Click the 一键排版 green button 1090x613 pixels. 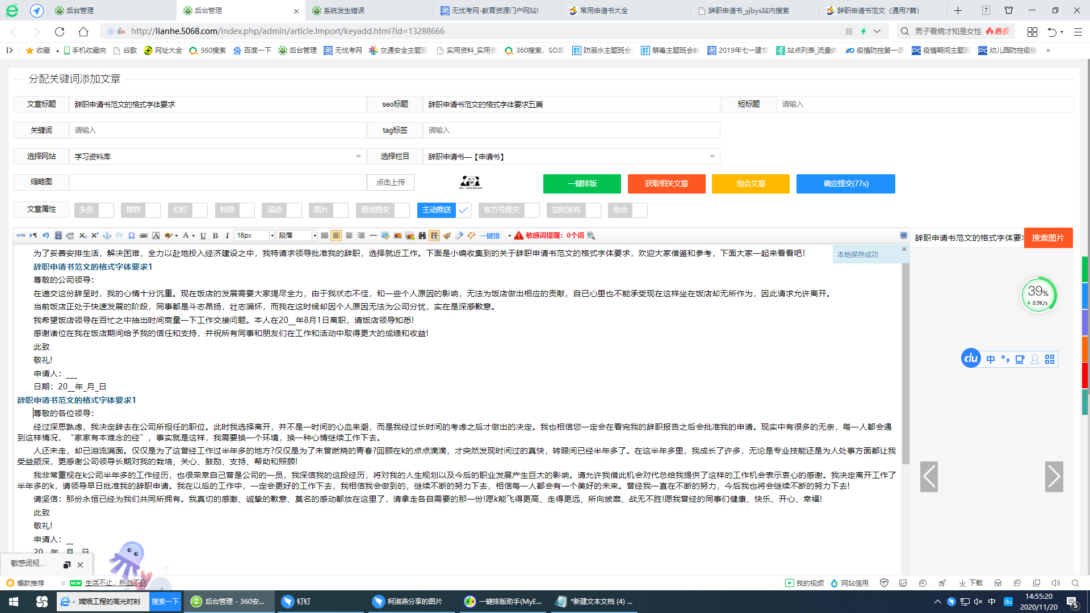pos(581,184)
